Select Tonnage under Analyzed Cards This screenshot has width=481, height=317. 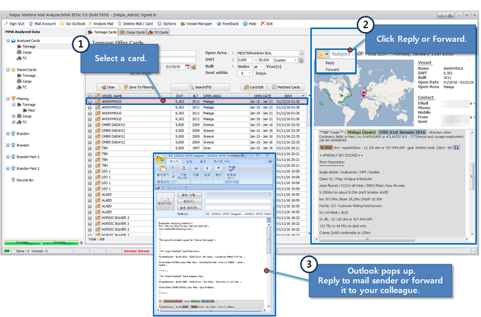[x=26, y=46]
